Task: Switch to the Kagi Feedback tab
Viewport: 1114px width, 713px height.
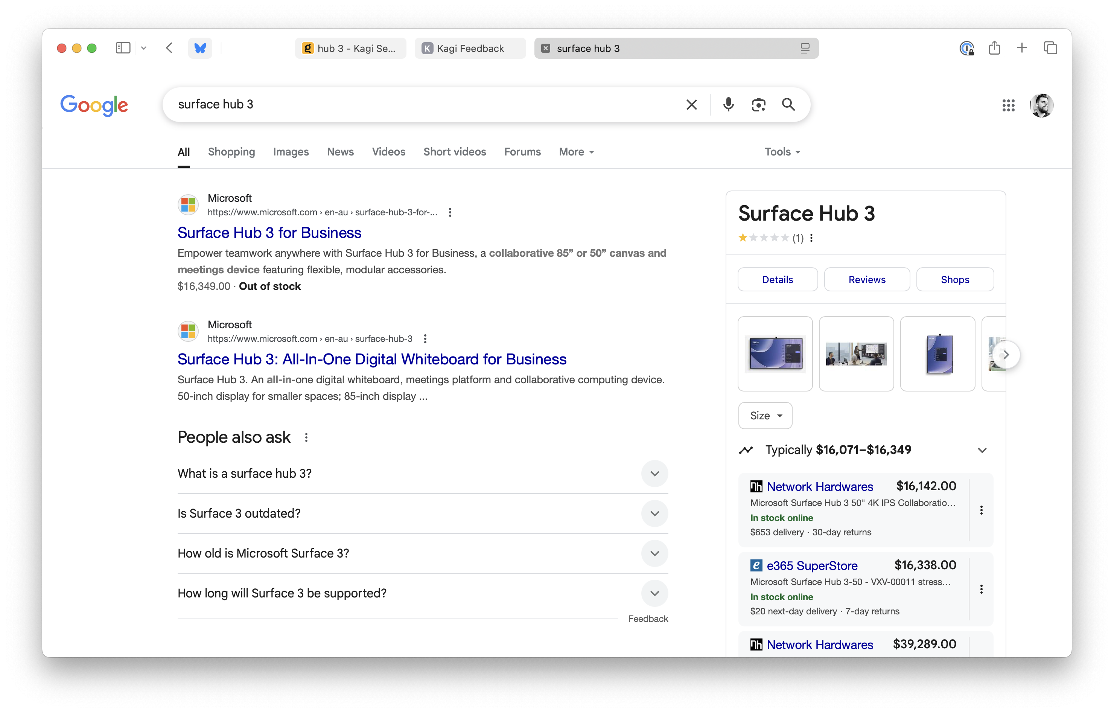Action: 470,49
